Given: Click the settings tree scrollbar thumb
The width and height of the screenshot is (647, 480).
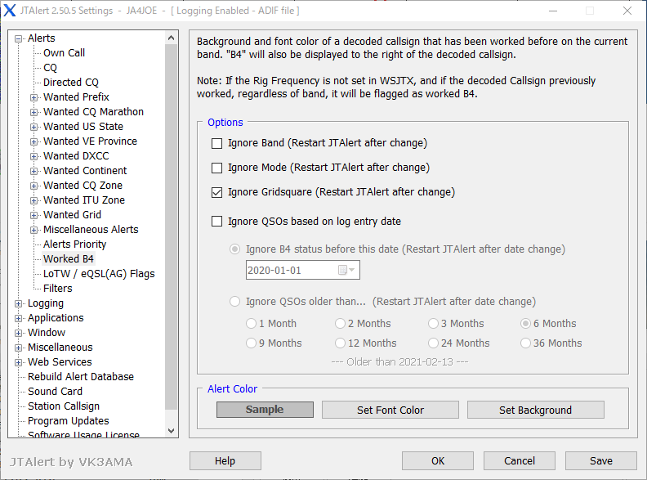Looking at the screenshot, I should coord(172,227).
